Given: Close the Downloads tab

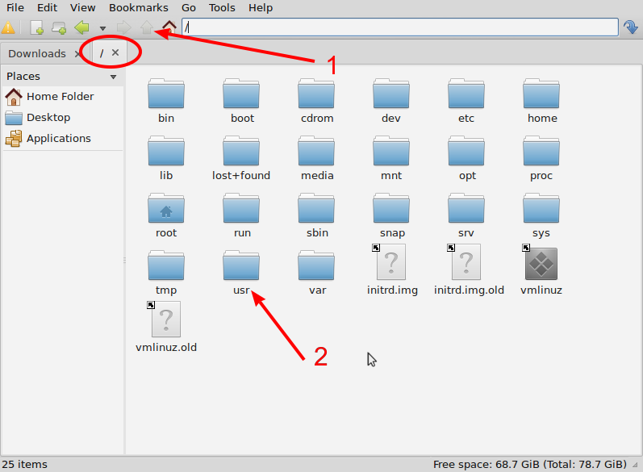Looking at the screenshot, I should [x=77, y=54].
